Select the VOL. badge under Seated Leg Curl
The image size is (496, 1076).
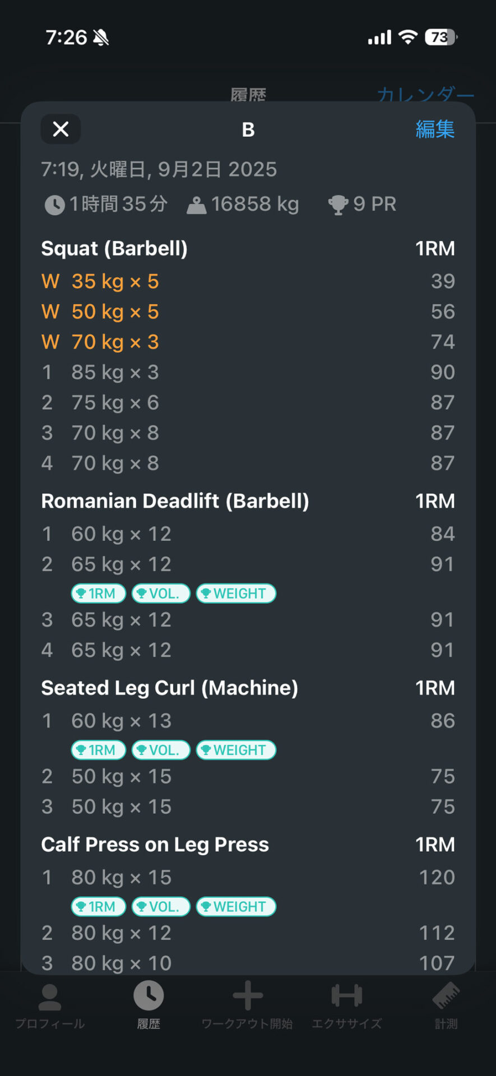click(161, 750)
